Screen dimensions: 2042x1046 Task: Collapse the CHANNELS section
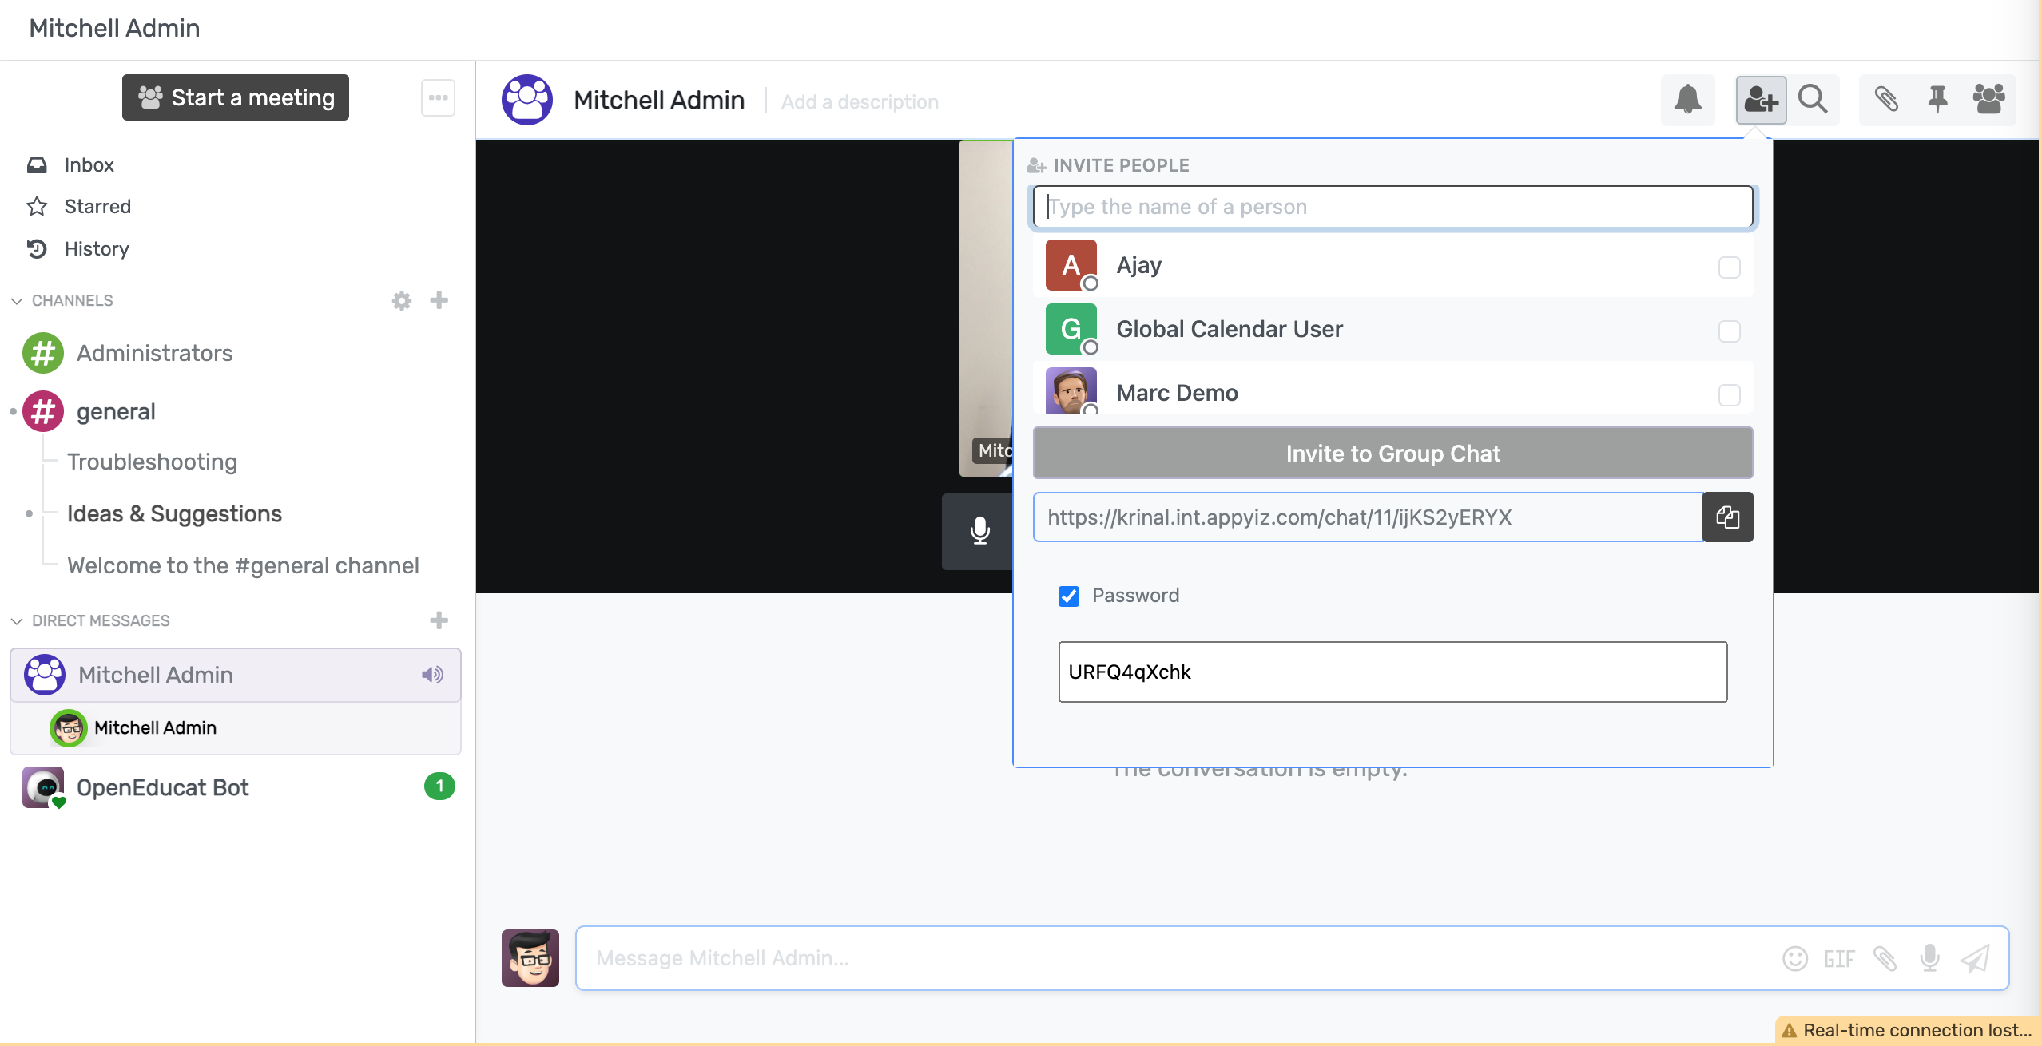click(x=17, y=301)
